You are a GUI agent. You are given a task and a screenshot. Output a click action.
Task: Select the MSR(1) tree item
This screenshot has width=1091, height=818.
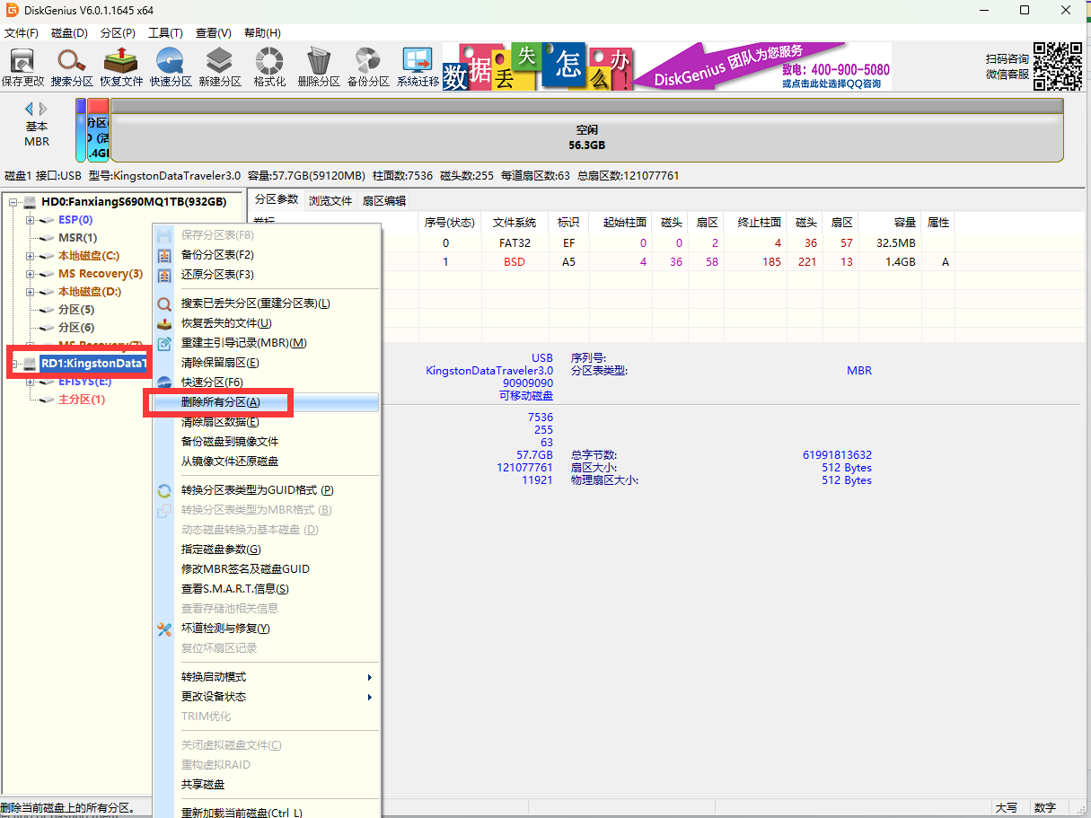[78, 238]
